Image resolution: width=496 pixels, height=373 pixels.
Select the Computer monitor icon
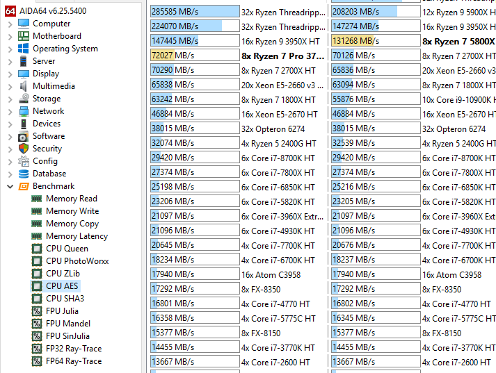pyautogui.click(x=24, y=24)
